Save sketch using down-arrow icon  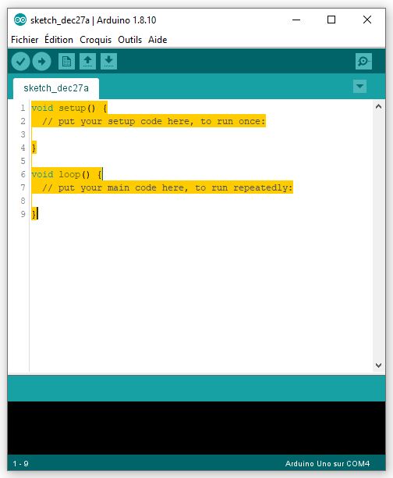[x=108, y=62]
